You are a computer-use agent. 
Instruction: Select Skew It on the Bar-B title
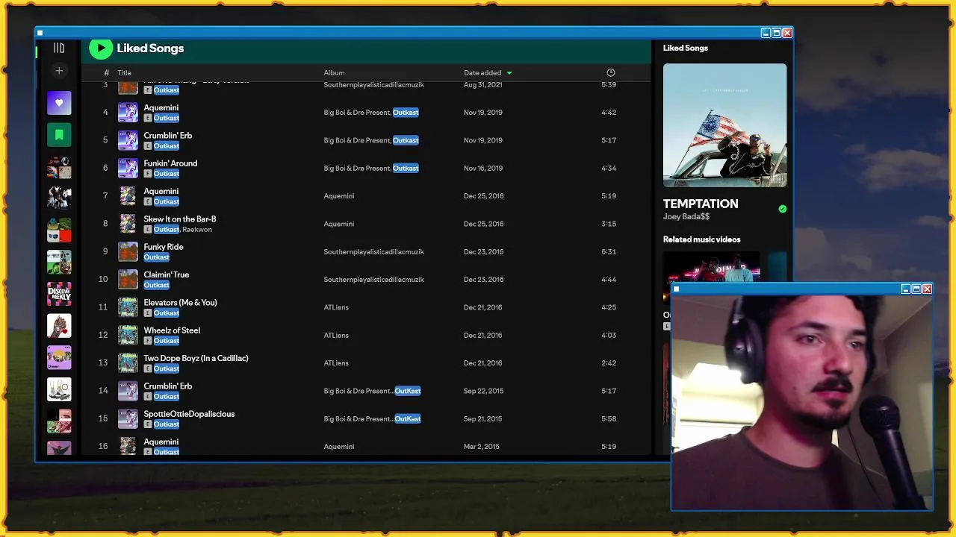coord(180,219)
